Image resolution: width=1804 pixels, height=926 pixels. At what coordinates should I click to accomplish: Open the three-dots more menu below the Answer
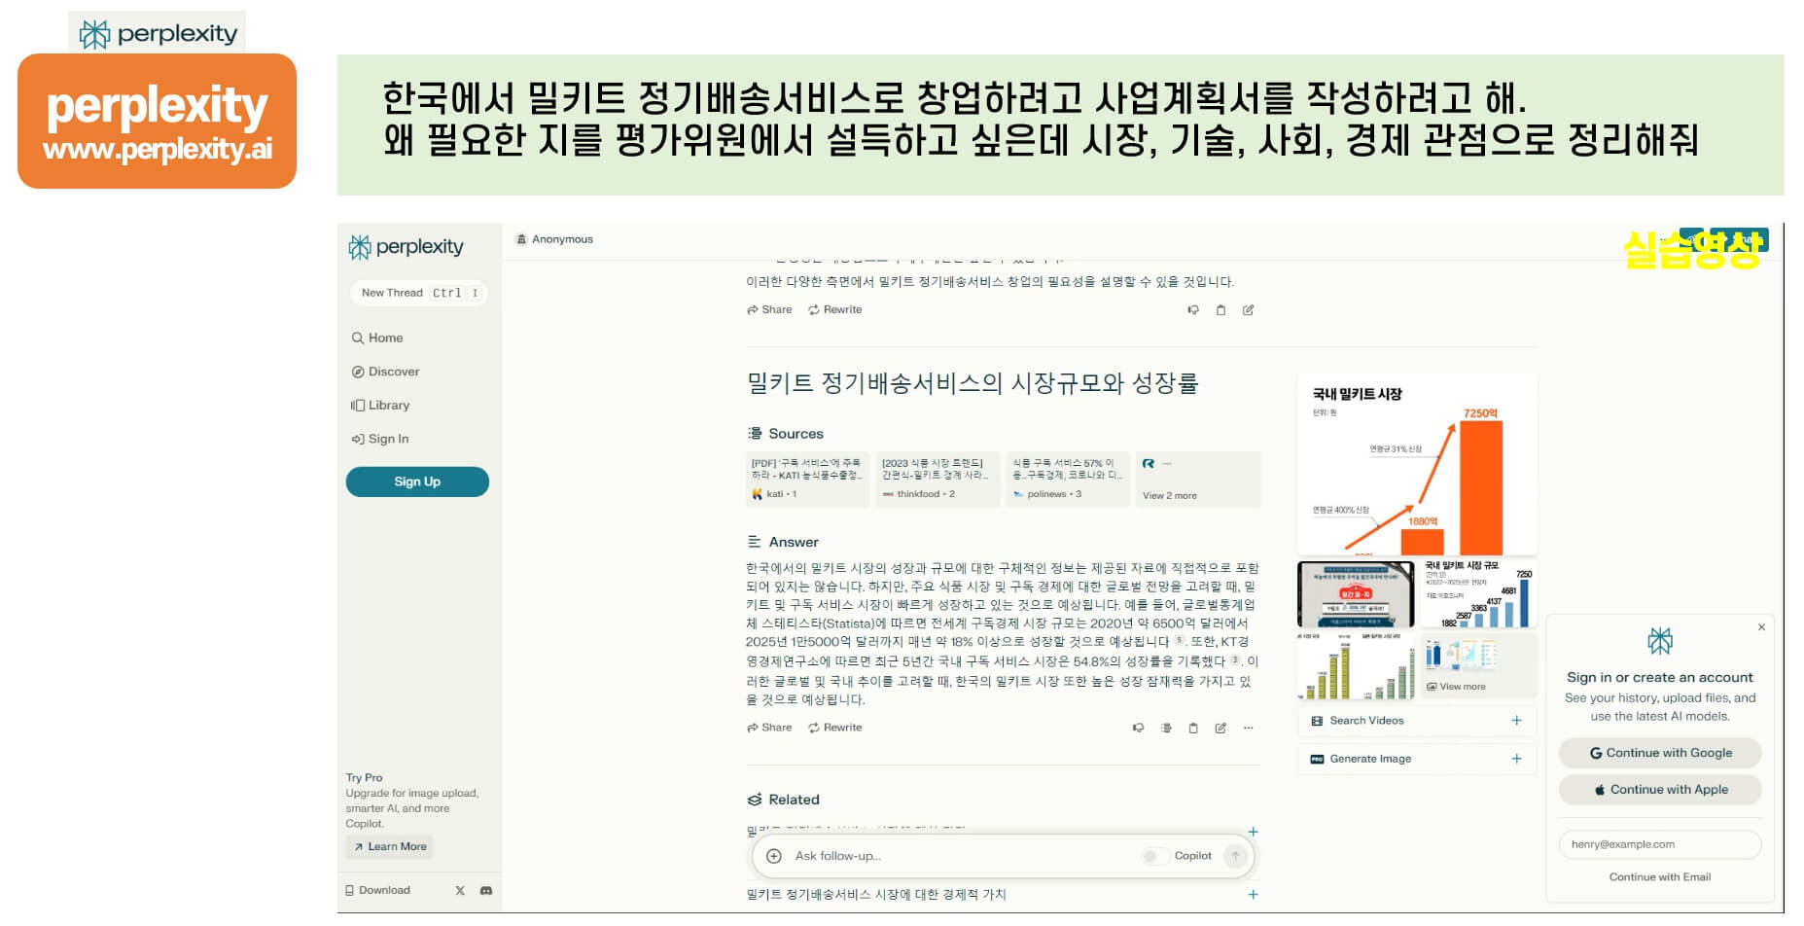1249,728
